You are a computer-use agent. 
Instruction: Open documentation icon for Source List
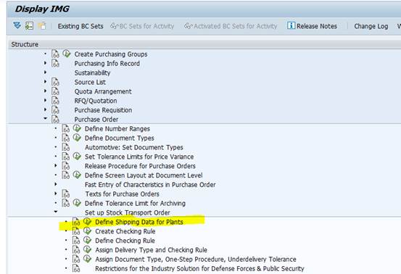click(x=55, y=82)
